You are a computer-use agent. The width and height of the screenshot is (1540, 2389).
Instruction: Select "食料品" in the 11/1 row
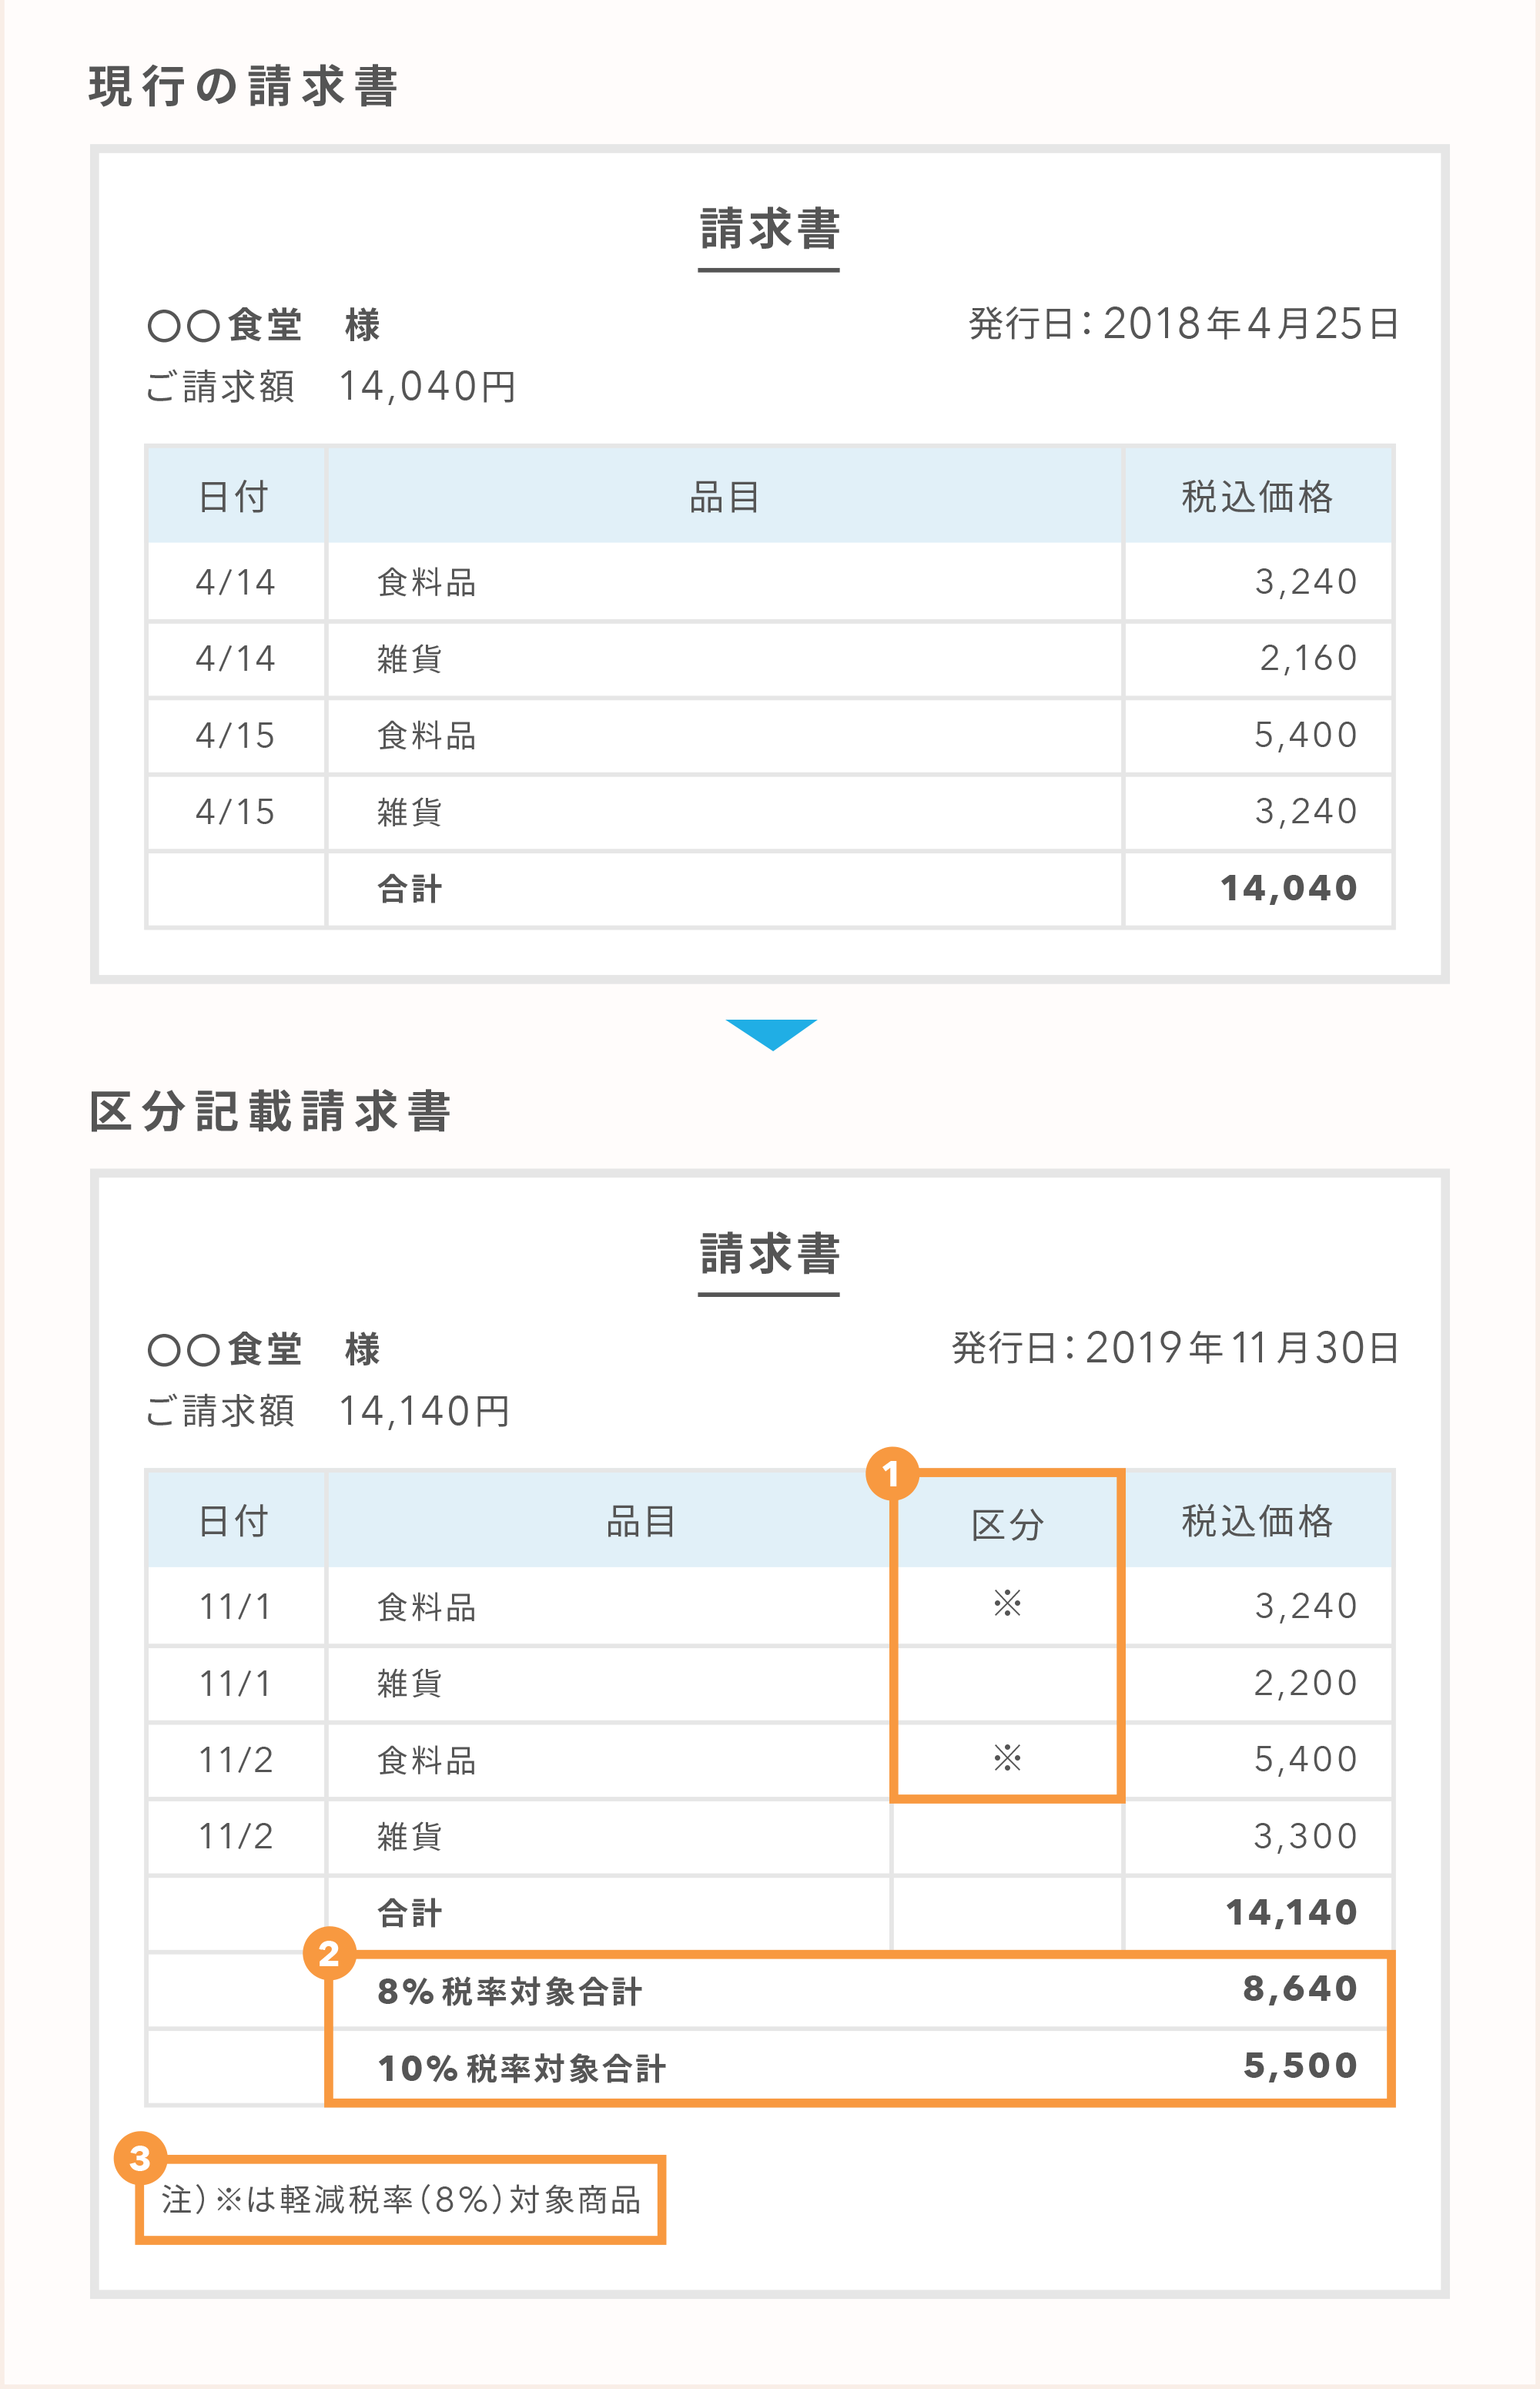point(426,1607)
